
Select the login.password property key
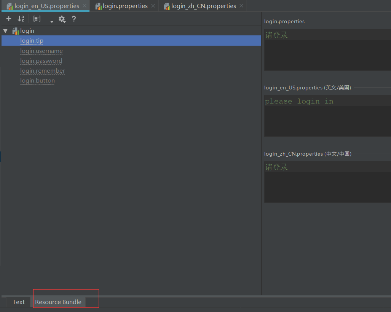click(41, 61)
